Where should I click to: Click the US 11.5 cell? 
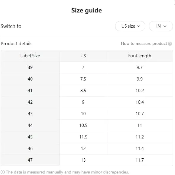click(83, 137)
